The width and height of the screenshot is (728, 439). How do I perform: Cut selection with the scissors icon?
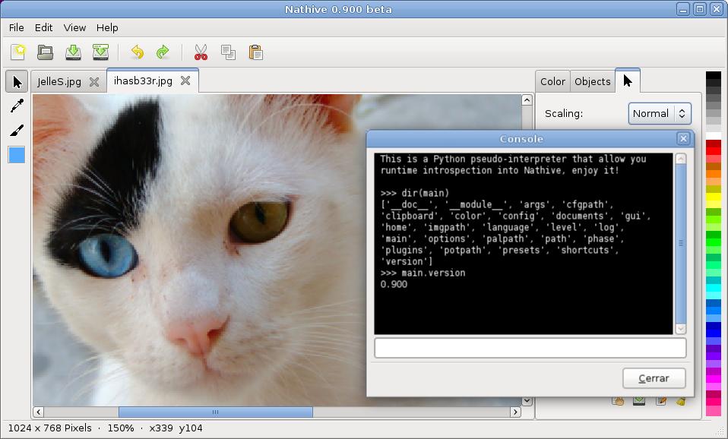tap(201, 52)
